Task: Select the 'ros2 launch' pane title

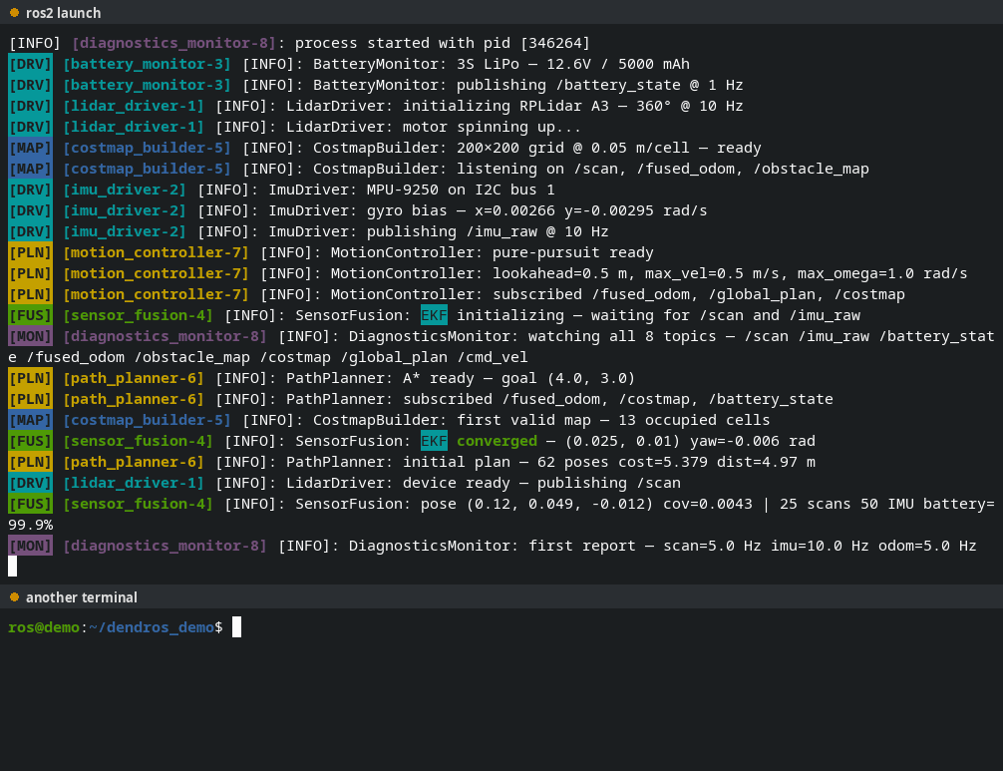Action: (x=64, y=13)
